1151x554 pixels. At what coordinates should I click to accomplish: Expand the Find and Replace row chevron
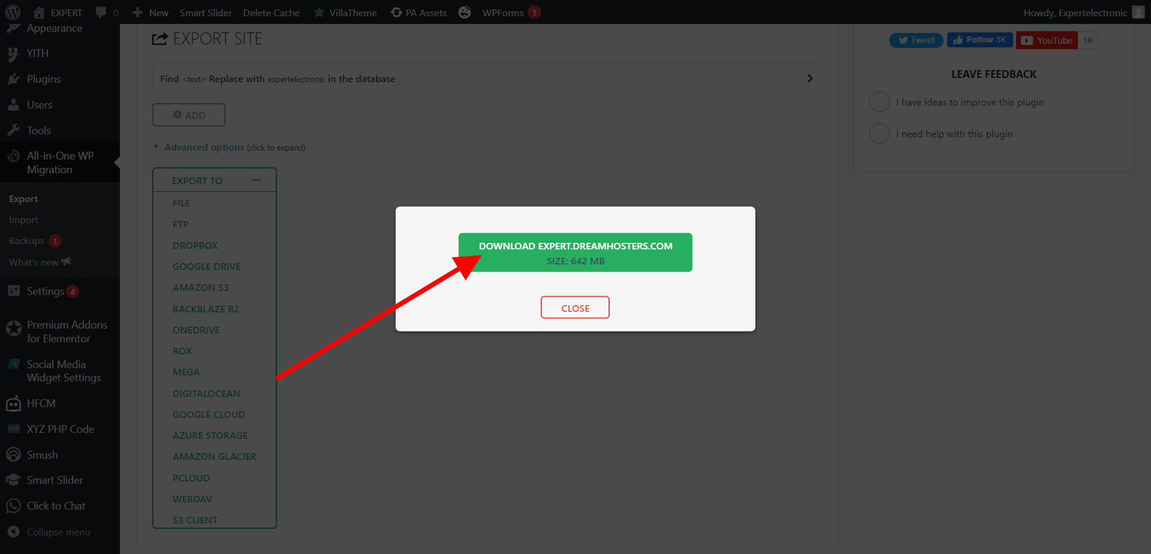pyautogui.click(x=810, y=79)
